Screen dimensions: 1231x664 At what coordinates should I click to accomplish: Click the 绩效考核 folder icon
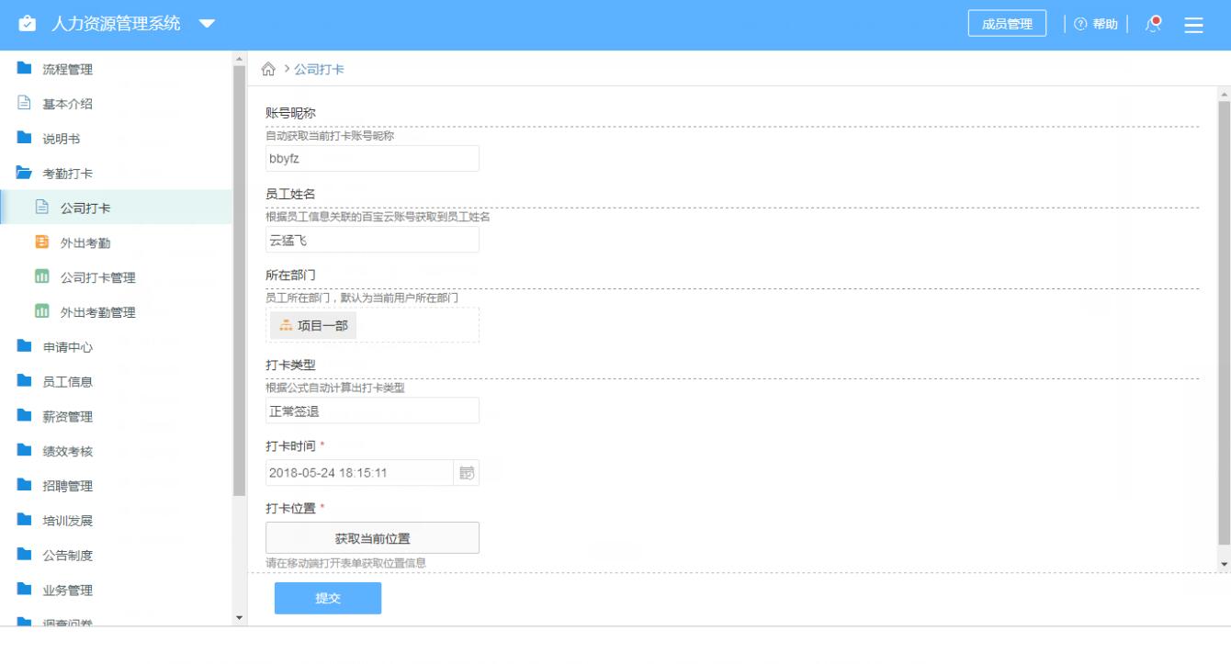26,451
